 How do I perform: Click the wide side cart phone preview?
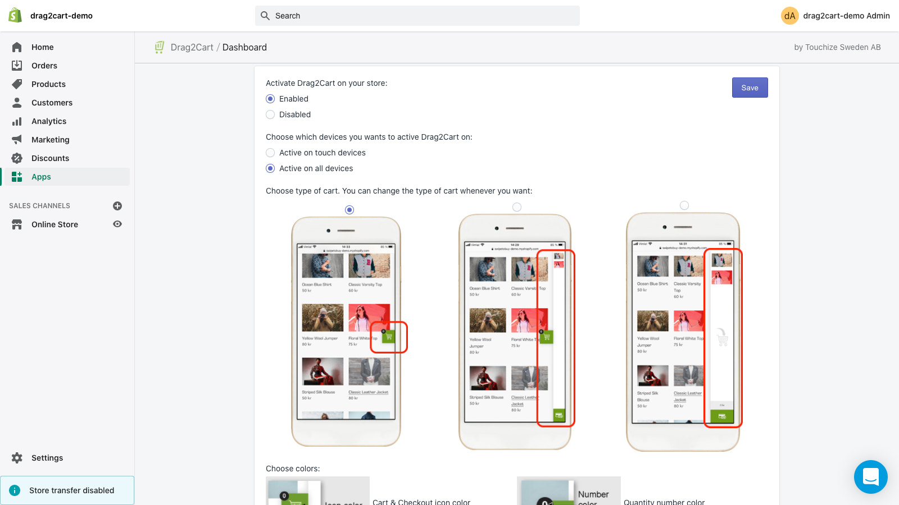click(x=684, y=332)
